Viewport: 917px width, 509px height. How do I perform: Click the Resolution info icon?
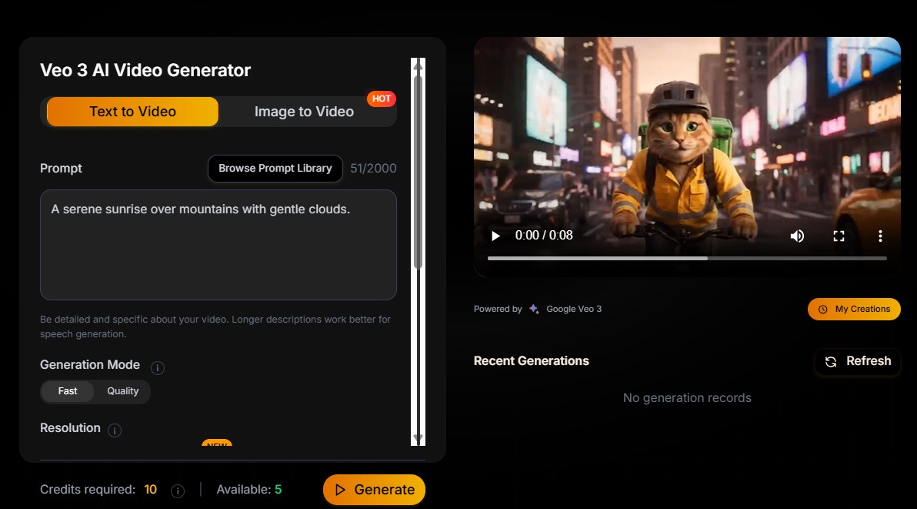115,430
